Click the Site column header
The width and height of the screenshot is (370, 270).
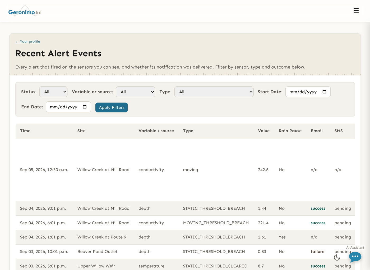(x=81, y=131)
